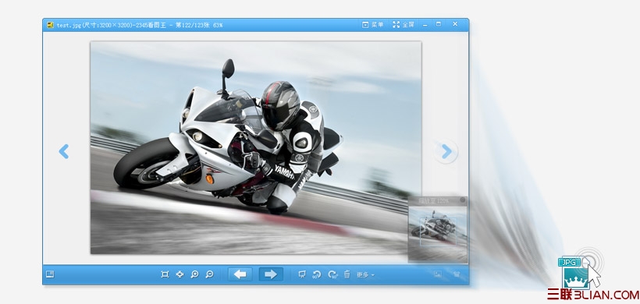Viewport: 640px width, 304px height.
Task: Click the title text "test.jpg"
Action: (x=69, y=25)
